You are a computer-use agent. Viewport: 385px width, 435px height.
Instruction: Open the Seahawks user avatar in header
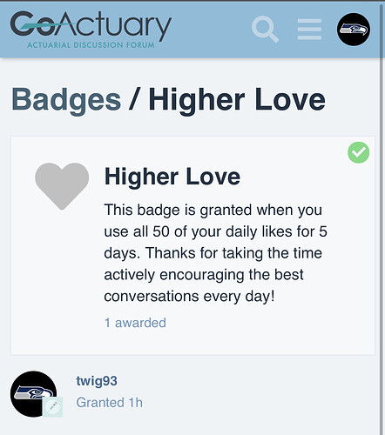point(354,30)
